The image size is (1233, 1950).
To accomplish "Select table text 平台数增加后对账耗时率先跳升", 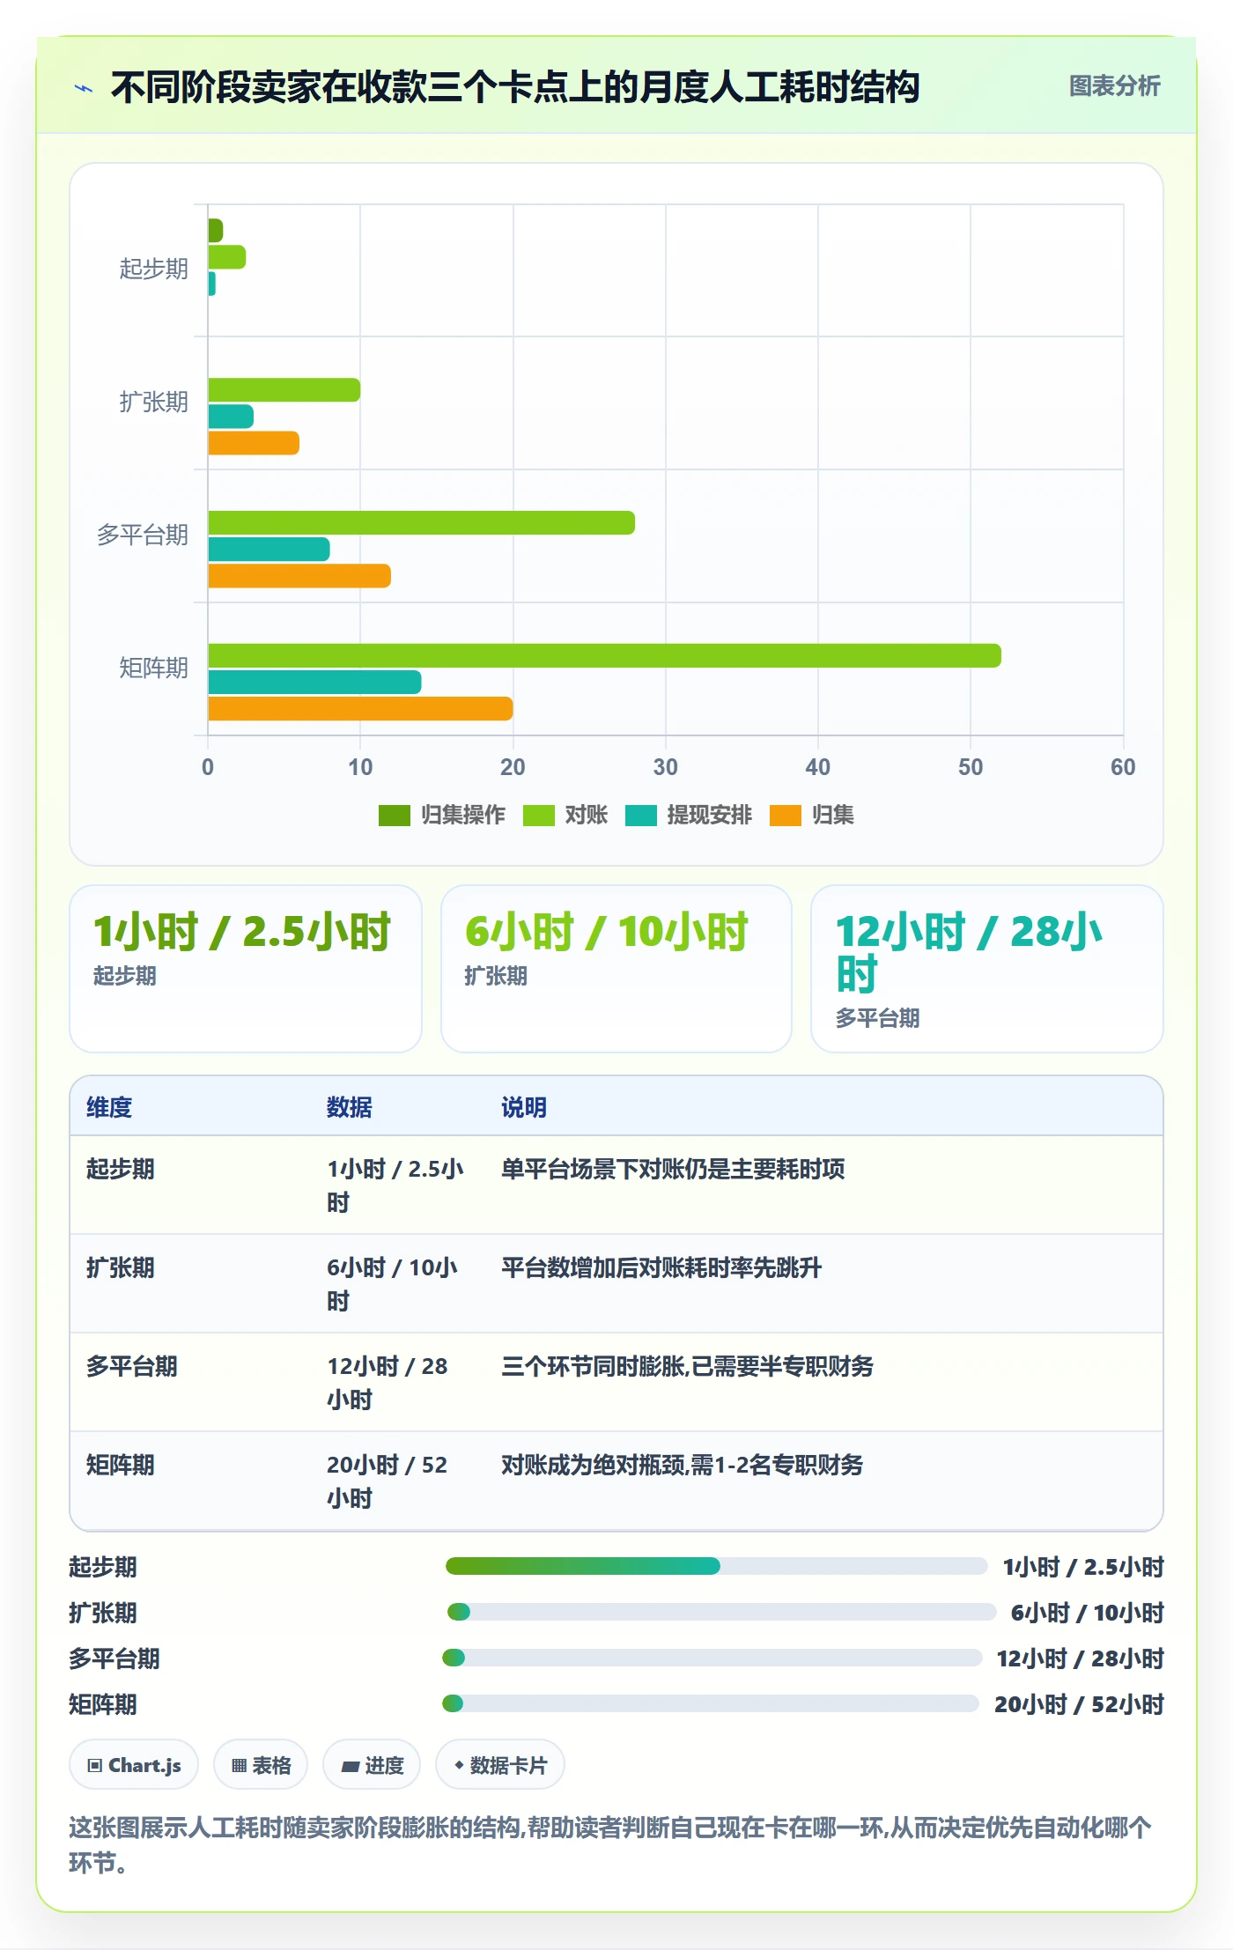I will (x=661, y=1267).
